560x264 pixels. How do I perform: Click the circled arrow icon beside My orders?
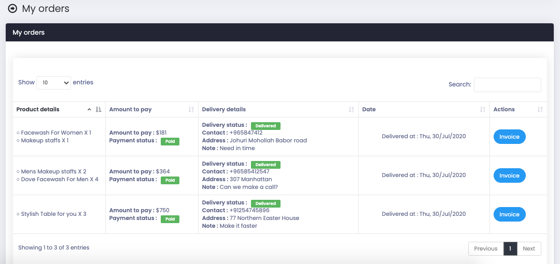pos(12,8)
